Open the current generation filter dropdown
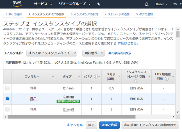 coord(93,53)
